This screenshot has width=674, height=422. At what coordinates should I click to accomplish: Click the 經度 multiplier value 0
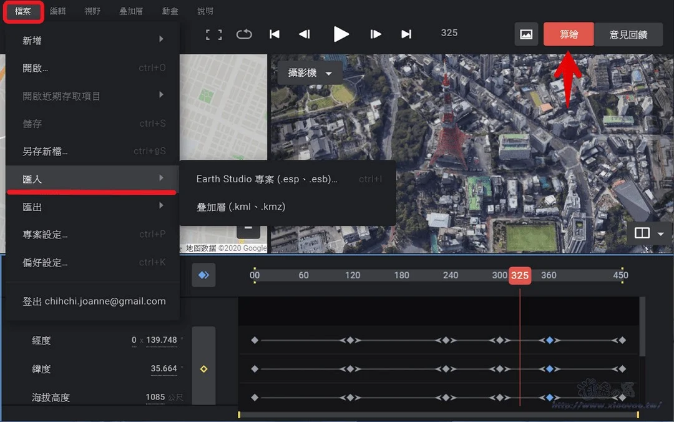tap(134, 340)
